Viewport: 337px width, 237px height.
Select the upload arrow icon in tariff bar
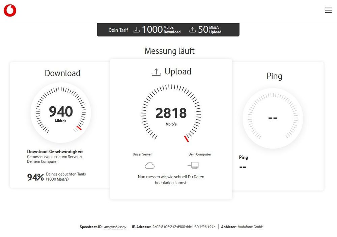pos(193,29)
